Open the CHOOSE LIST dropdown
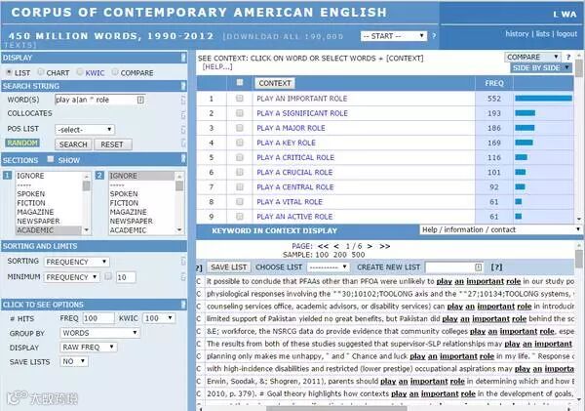Image resolution: width=585 pixels, height=411 pixels. pos(329,267)
